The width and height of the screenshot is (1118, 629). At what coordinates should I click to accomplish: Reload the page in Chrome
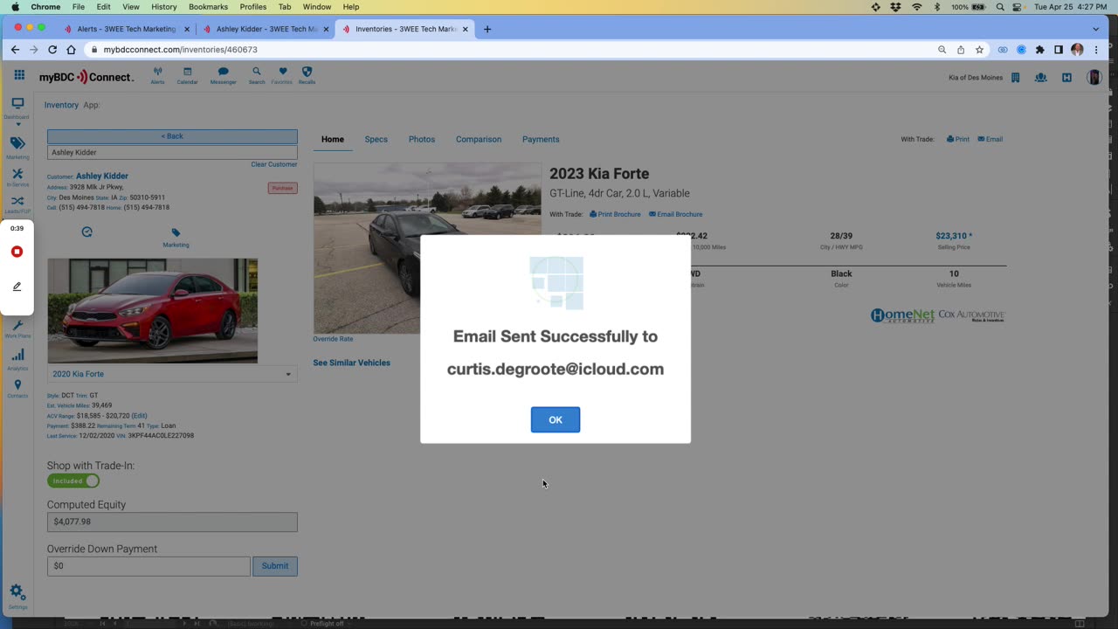52,50
